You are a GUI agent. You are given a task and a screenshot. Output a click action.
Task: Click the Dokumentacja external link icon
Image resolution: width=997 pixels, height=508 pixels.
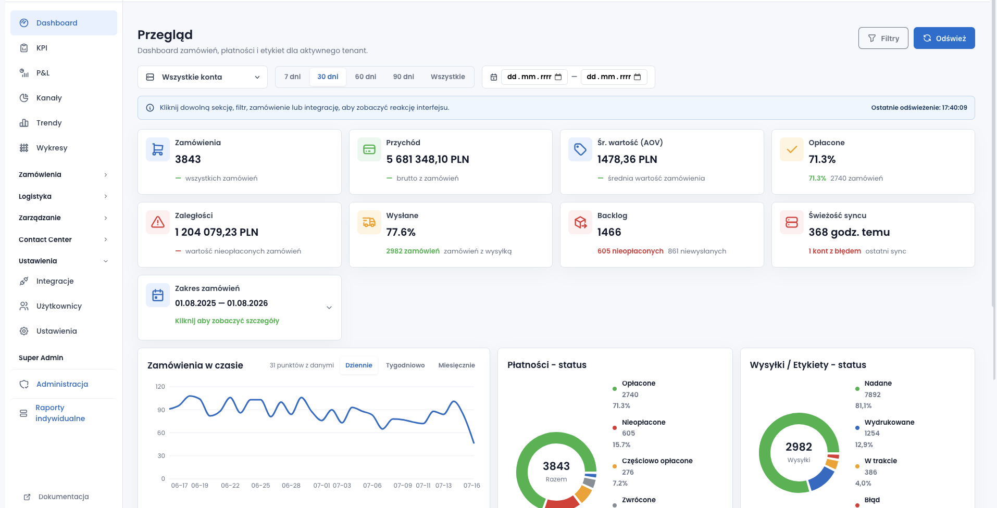27,497
